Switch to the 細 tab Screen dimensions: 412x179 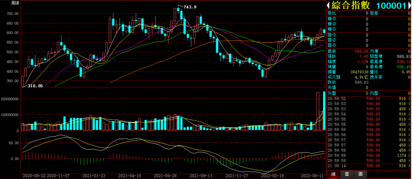[333, 174]
